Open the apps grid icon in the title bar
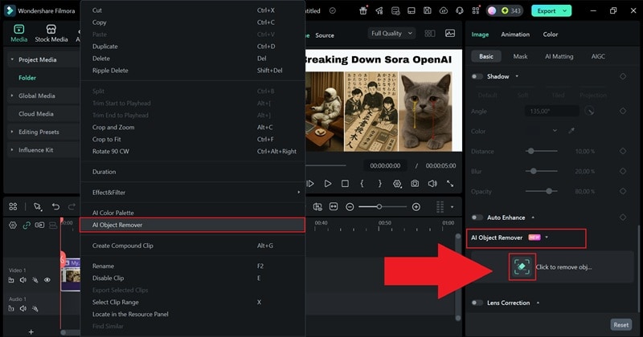The width and height of the screenshot is (643, 337). tap(476, 10)
